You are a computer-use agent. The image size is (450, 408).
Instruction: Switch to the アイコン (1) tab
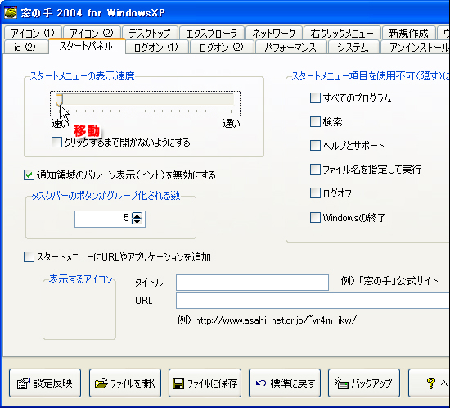[33, 33]
